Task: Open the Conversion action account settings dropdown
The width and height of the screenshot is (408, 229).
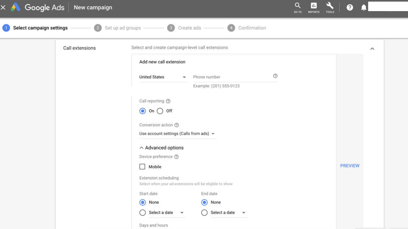Action: click(x=178, y=134)
